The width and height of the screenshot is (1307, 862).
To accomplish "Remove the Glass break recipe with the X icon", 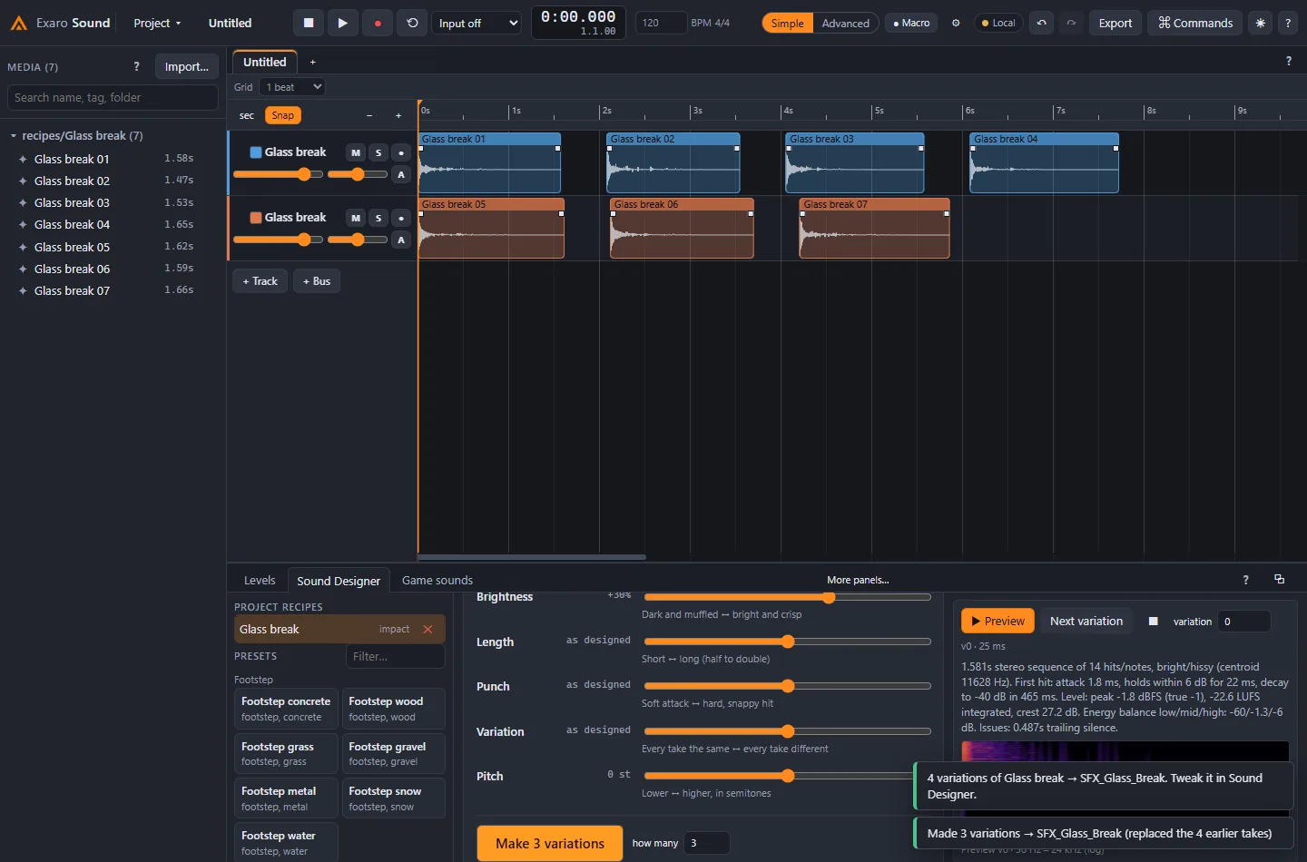I will click(427, 629).
